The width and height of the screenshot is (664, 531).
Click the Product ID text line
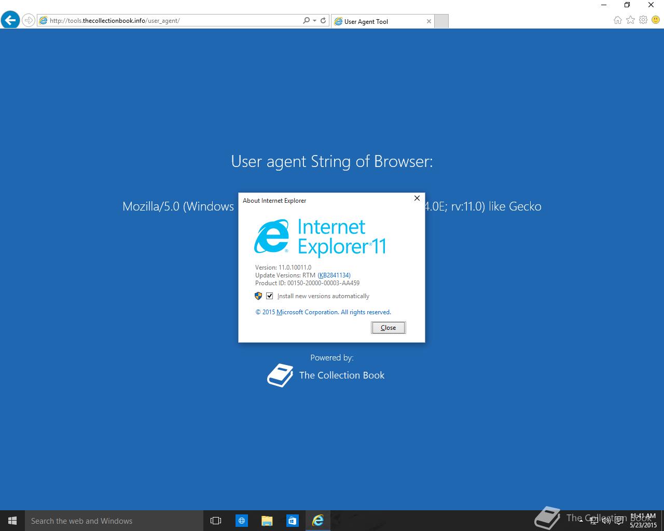307,283
